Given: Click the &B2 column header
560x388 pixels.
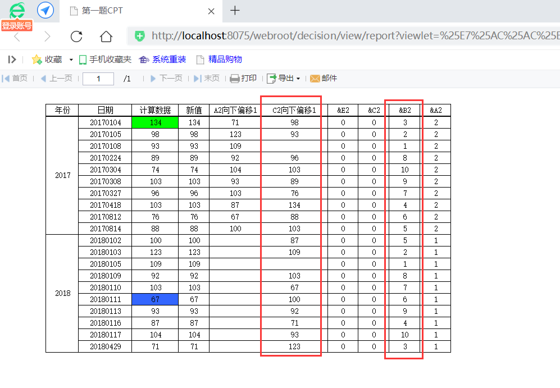Looking at the screenshot, I should tap(405, 110).
